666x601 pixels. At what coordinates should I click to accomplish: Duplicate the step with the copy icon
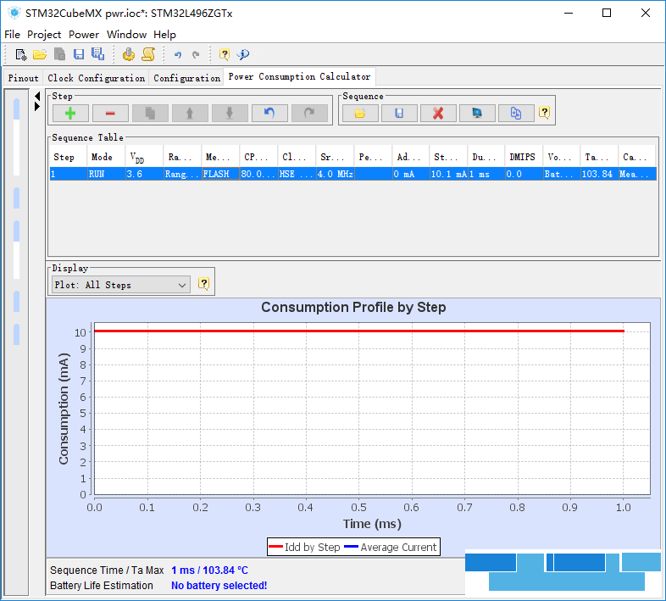tap(150, 113)
